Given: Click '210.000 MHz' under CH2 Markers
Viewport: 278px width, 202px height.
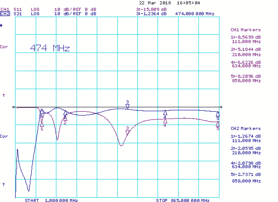Looking at the screenshot, I should [246, 153].
